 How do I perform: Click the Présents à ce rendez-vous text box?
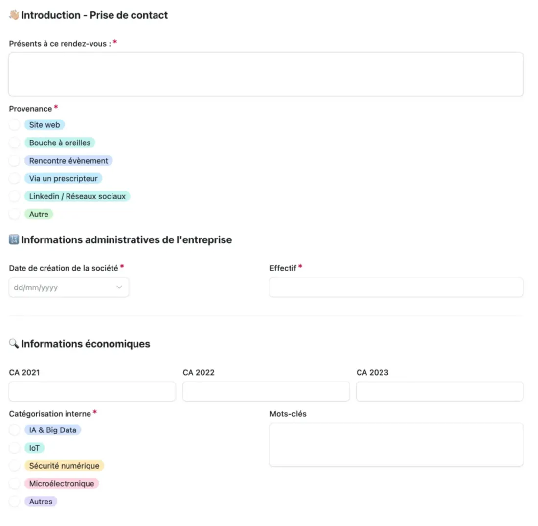(266, 74)
